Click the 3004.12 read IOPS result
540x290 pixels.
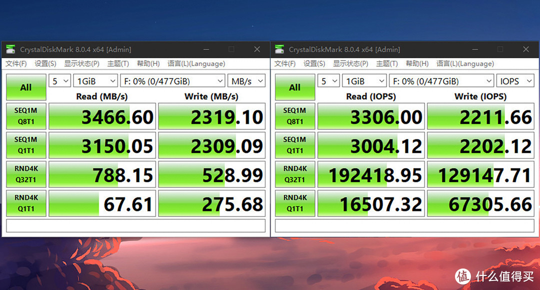pyautogui.click(x=371, y=145)
